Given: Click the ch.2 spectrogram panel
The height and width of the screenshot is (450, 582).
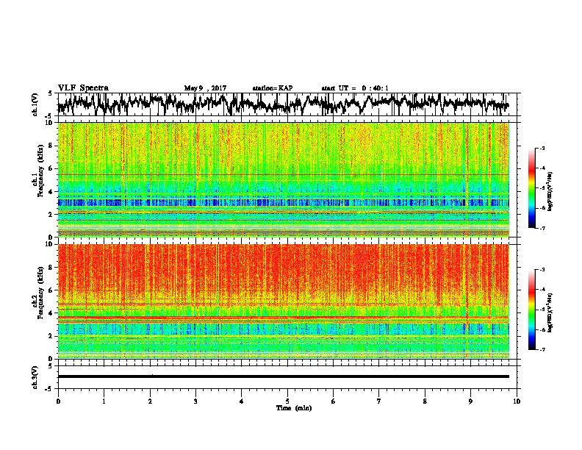Looking at the screenshot, I should pyautogui.click(x=284, y=301).
